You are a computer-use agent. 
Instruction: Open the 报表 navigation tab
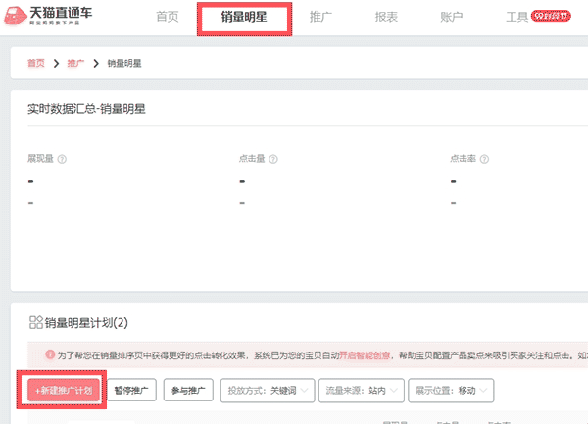(x=387, y=18)
